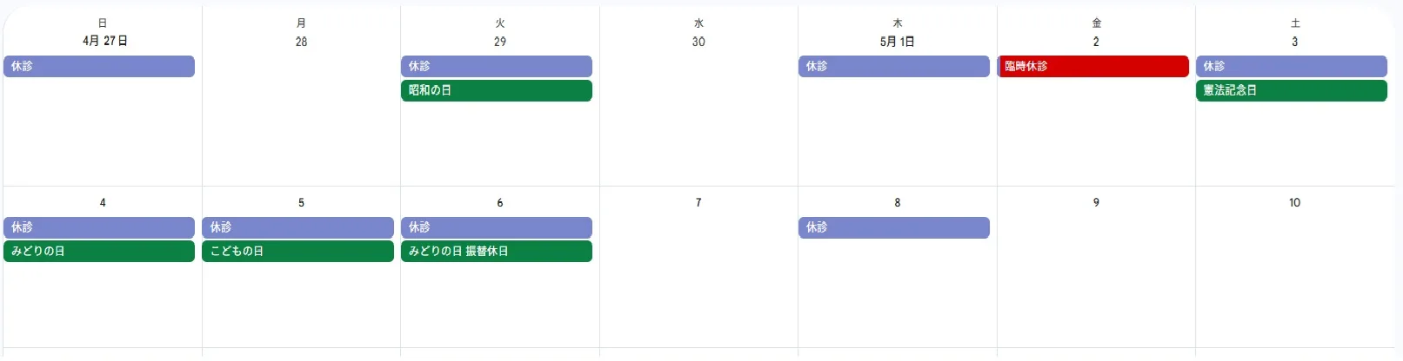Open the 憲法記念日 holiday event

tap(1292, 90)
